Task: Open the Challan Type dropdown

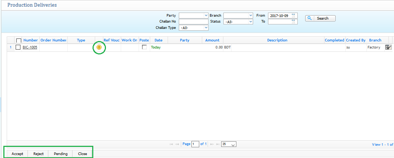Action: 193,28
